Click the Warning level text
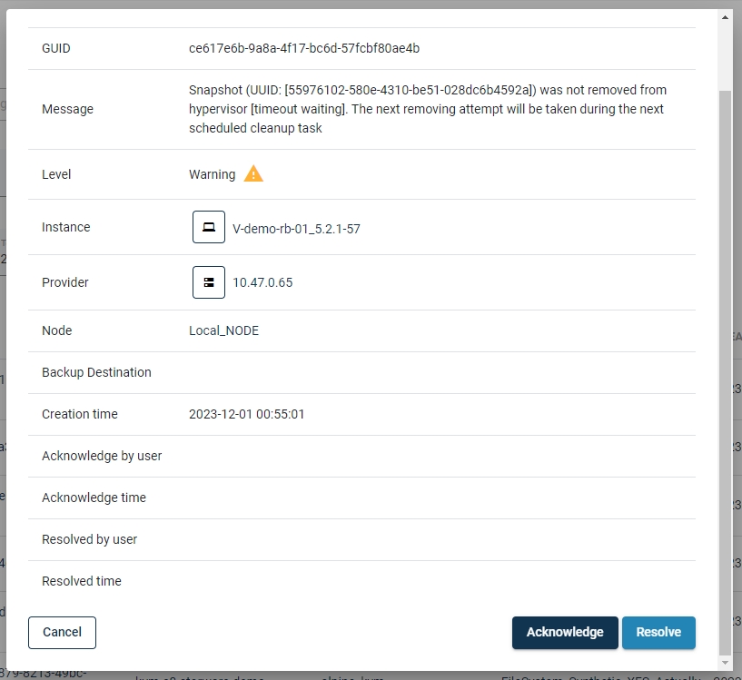The height and width of the screenshot is (680, 742). pyautogui.click(x=212, y=174)
